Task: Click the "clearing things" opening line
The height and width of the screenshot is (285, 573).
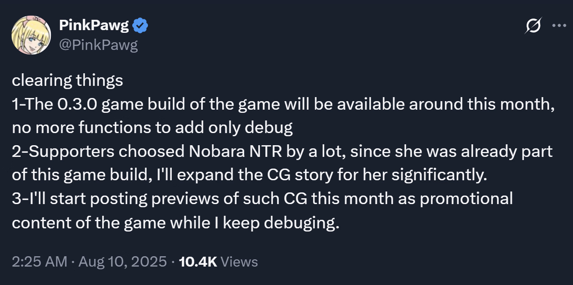Action: 67,81
